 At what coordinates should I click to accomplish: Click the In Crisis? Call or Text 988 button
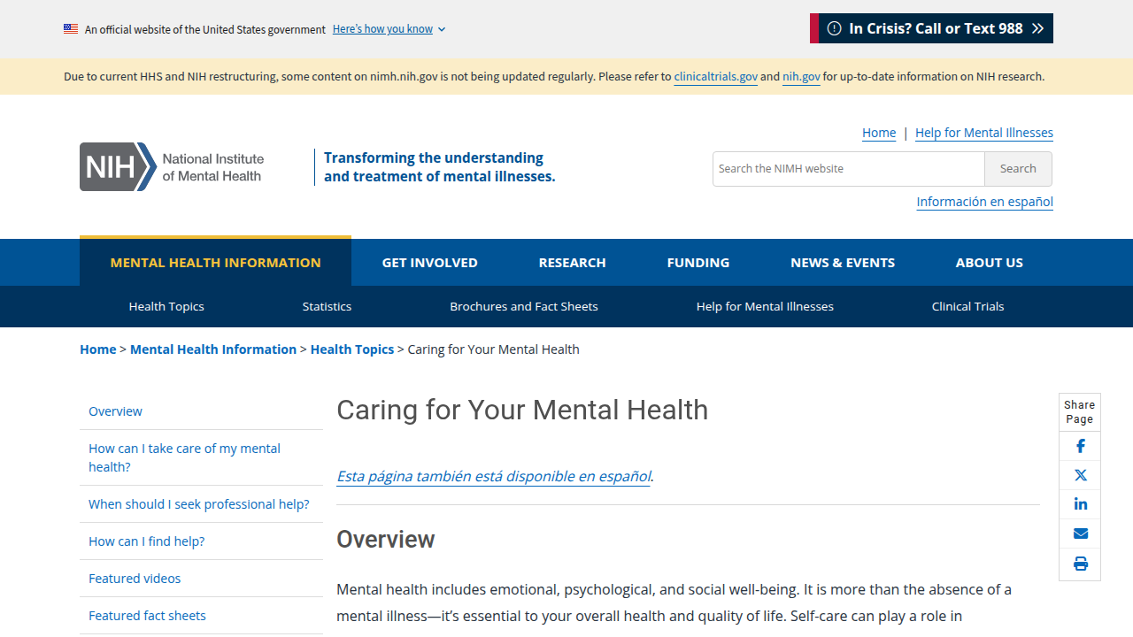[x=931, y=28]
